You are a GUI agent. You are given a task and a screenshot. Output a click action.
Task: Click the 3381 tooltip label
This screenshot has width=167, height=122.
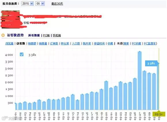point(151,63)
